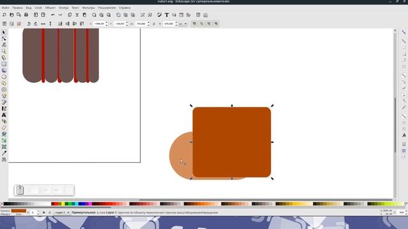Viewport: 408px width, 229px height.
Task: Click the Paste clipboard icon
Action: (x=84, y=15)
